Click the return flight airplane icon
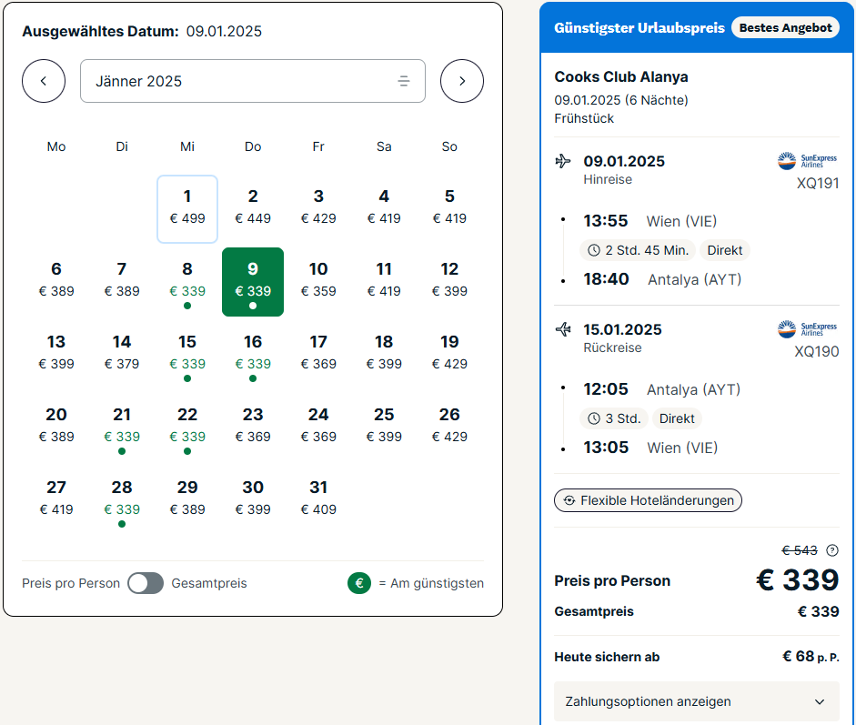Screen dimensions: 856x725 pos(563,329)
